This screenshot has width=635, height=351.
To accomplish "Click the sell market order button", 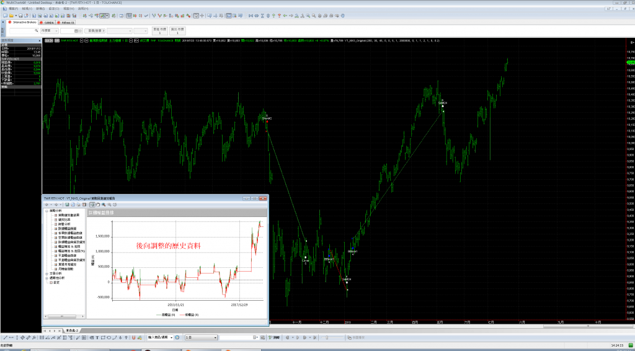I will (177, 30).
